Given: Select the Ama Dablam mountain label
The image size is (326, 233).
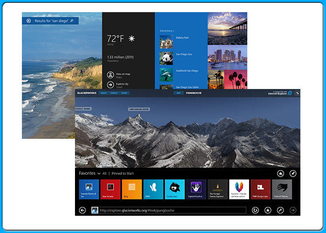Looking at the screenshot, I should point(139,109).
